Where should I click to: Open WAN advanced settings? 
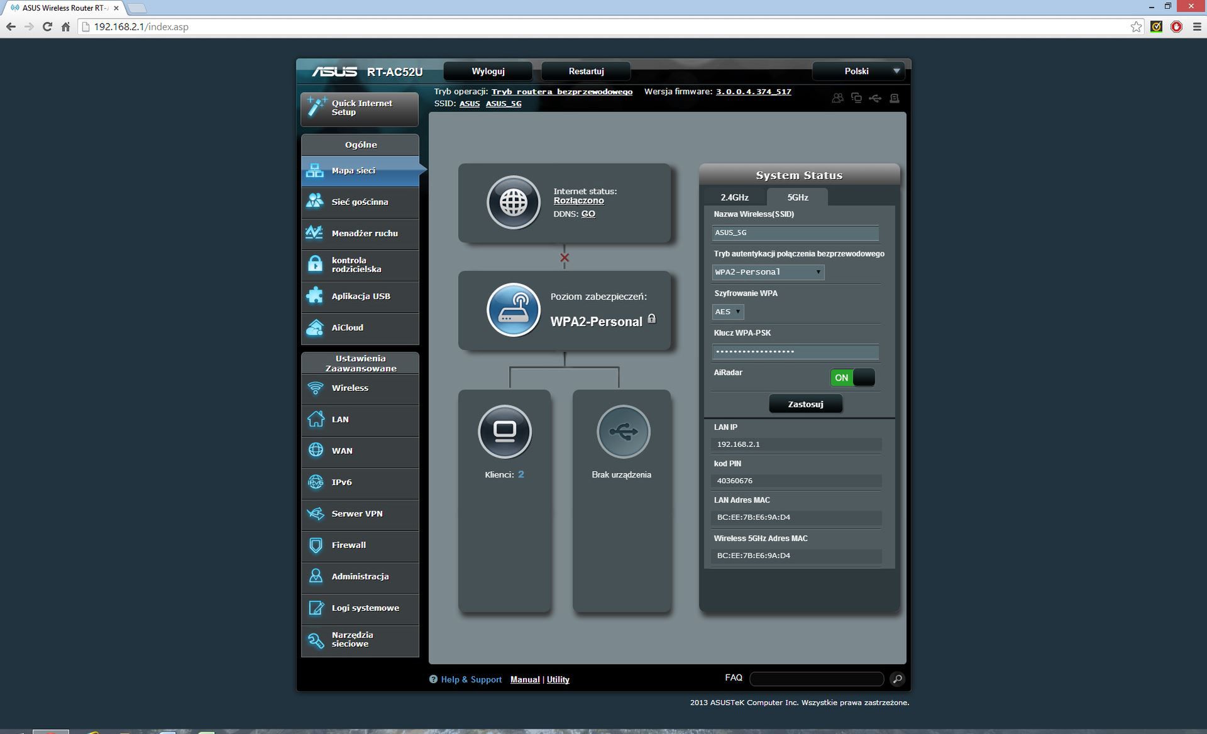tap(360, 451)
